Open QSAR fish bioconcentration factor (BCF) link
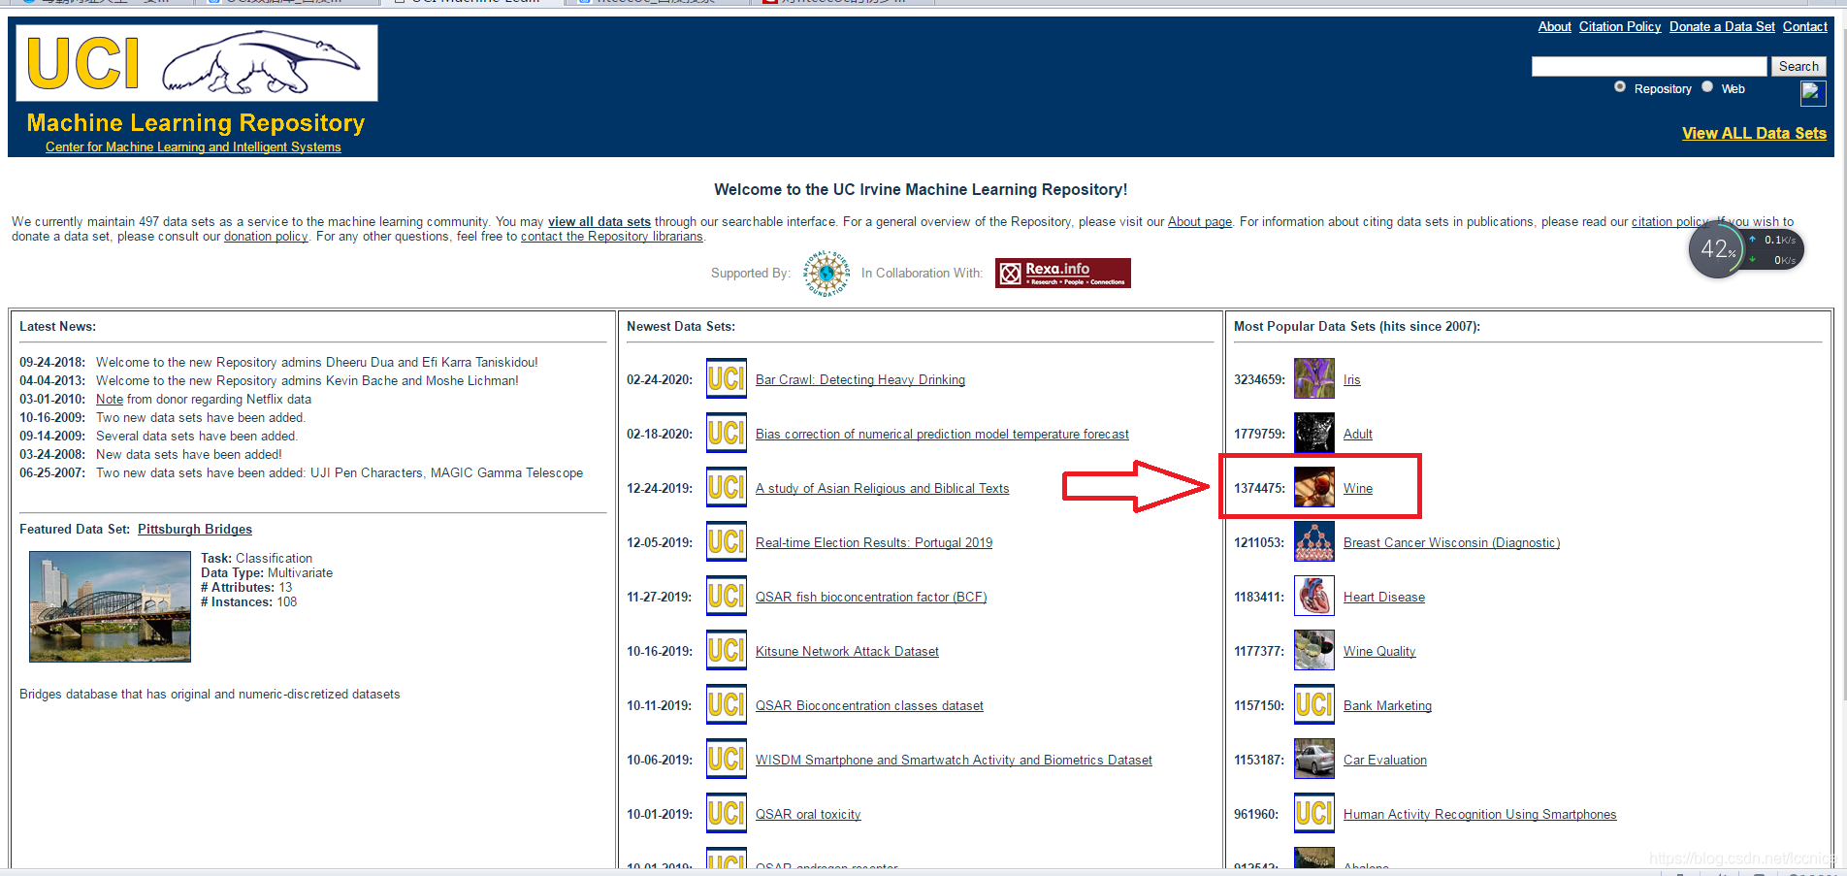 pyautogui.click(x=871, y=598)
